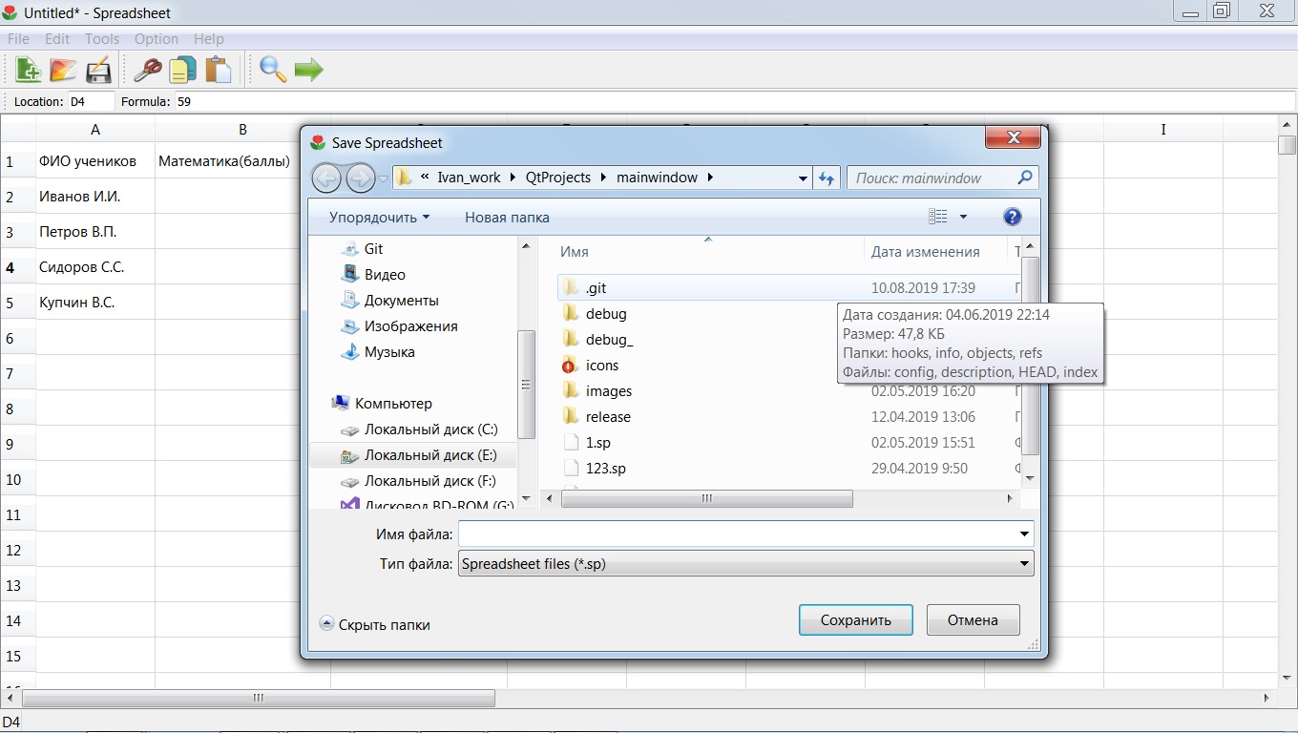
Task: Open the Option menu
Action: tap(157, 39)
